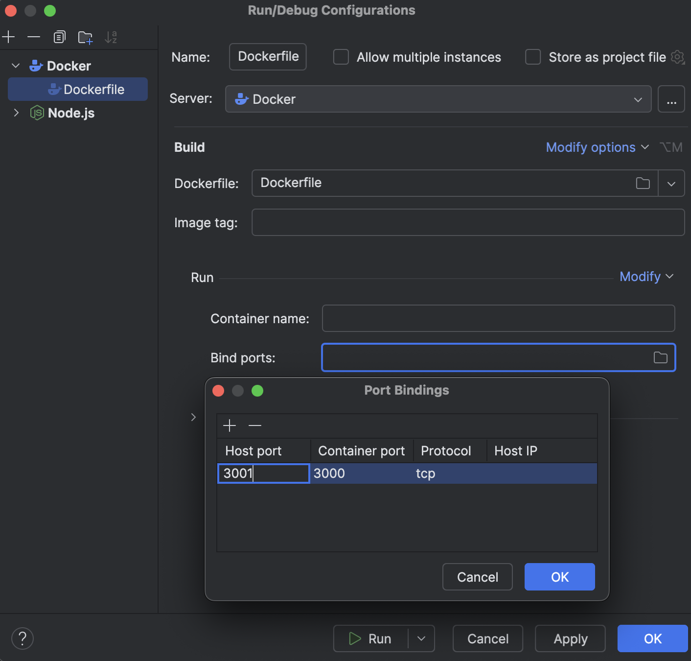Screen dimensions: 691x661
Task: Remove the selected port binding
Action: click(x=255, y=425)
